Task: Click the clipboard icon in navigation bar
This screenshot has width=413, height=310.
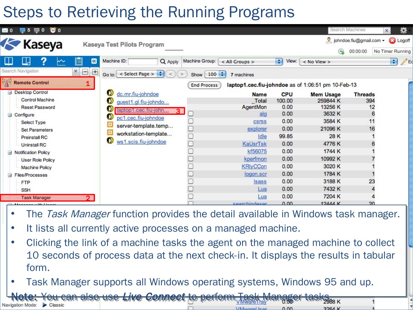Action: pyautogui.click(x=78, y=61)
